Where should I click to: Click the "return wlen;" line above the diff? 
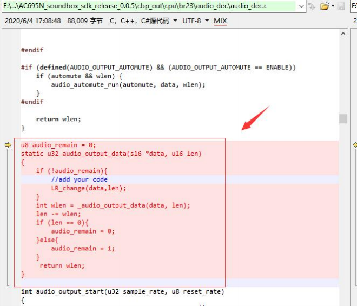(58, 119)
